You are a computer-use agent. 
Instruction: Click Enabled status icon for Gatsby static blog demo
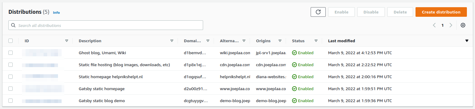(294, 101)
